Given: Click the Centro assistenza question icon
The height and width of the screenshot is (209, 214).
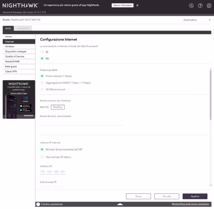Looking at the screenshot, I should point(38,204).
